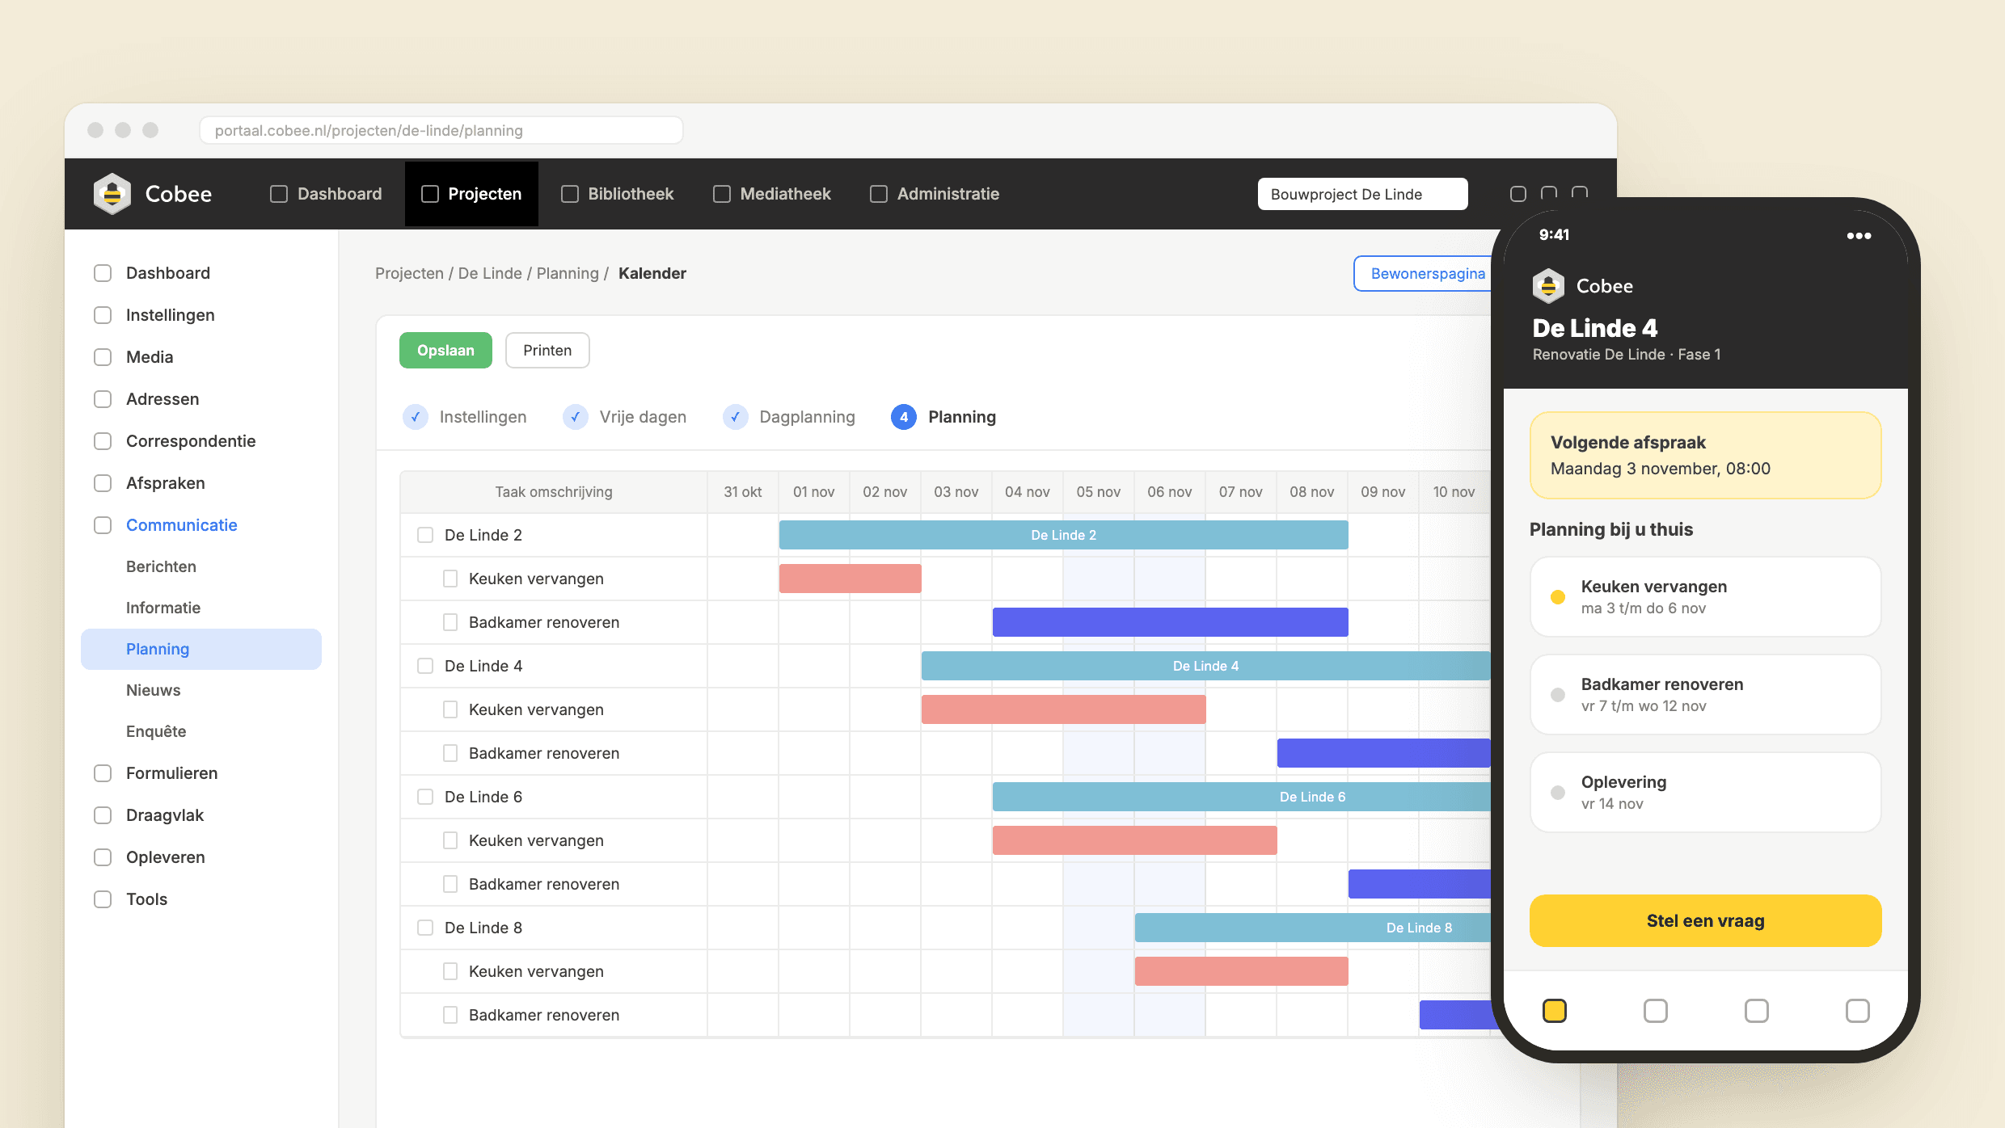Click the Formulieren icon in sidebar

(103, 773)
